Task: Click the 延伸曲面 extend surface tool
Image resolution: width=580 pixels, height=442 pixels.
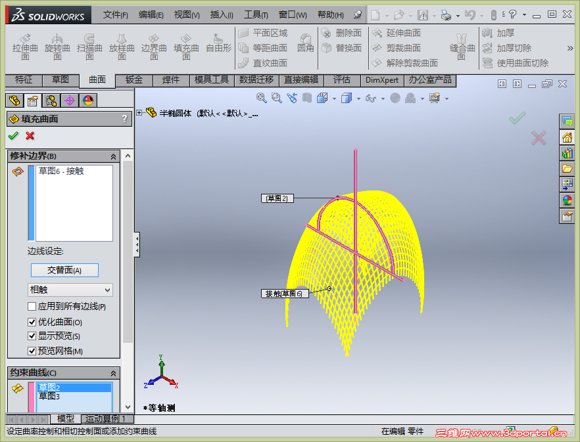Action: (x=396, y=33)
